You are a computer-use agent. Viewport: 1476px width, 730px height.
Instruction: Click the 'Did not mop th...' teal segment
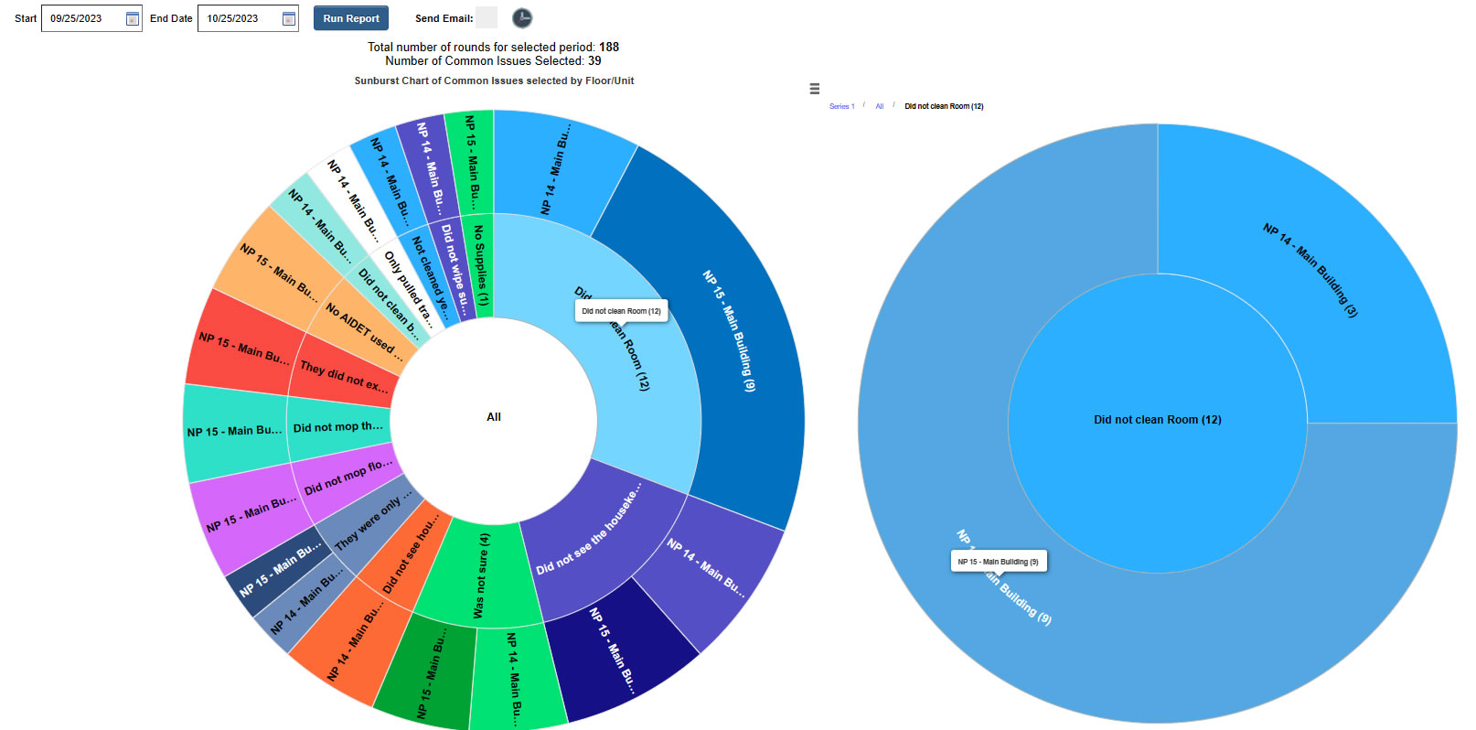(x=337, y=427)
